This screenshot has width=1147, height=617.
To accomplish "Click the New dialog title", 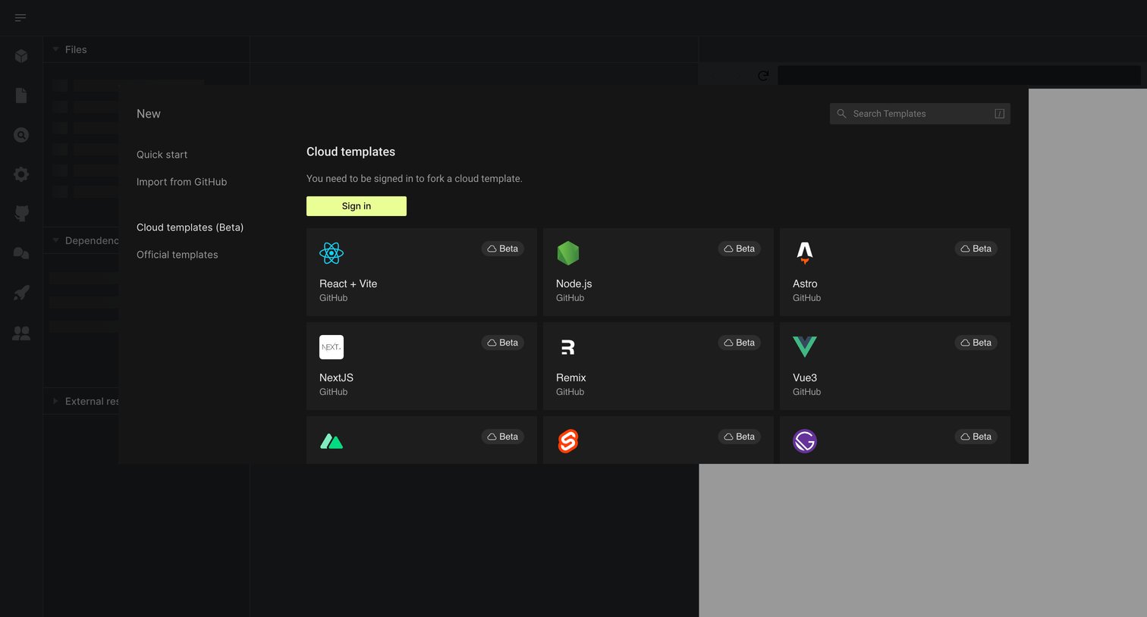I will (149, 114).
